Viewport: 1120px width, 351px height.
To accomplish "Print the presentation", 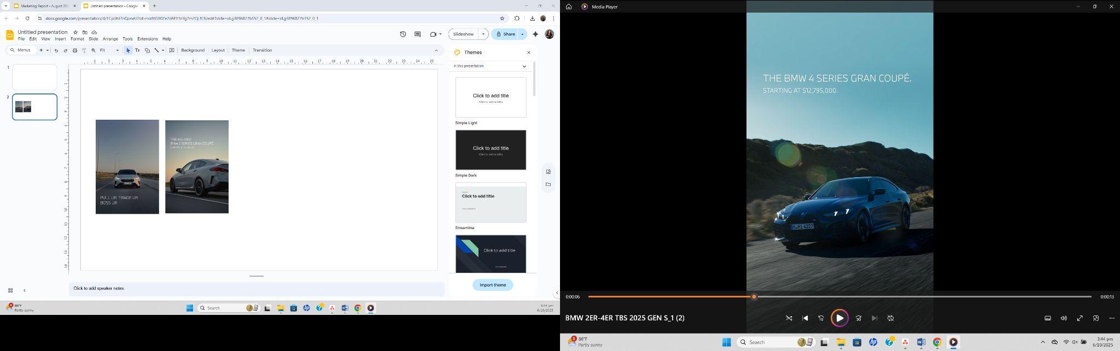I will point(75,50).
